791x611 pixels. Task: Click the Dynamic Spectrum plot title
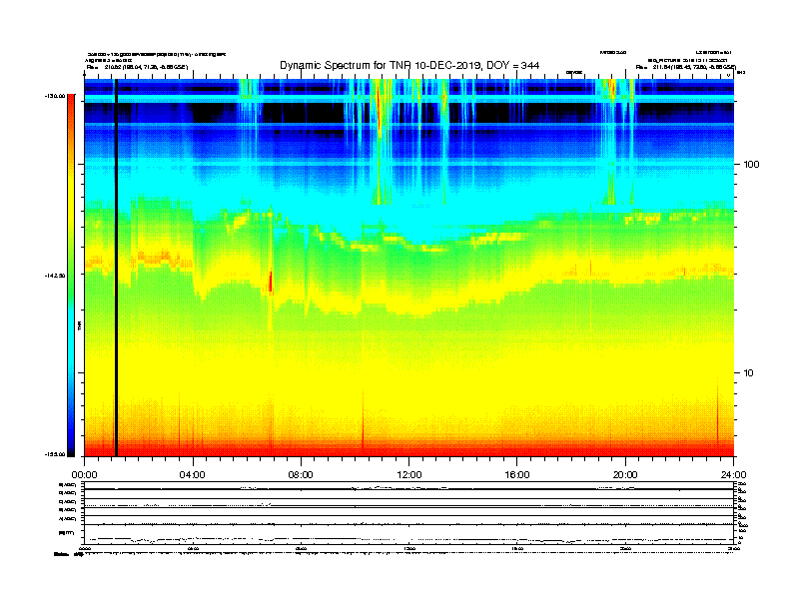[409, 65]
